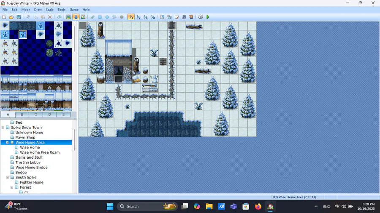380x213 pixels.
Task: Set map zoom to 1/4 scale
Action: (x=146, y=17)
